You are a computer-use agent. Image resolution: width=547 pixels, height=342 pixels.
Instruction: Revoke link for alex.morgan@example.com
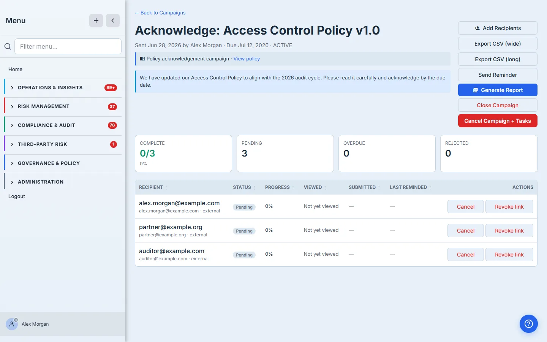(x=509, y=207)
